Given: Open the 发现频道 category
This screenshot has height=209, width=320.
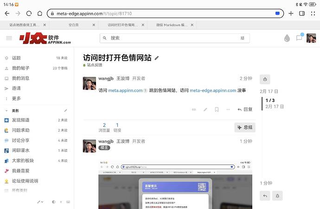Looking at the screenshot, I should (x=36, y=120).
